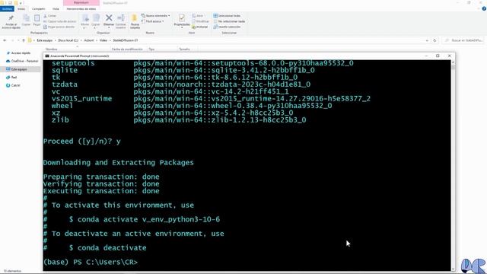Viewport: 487px width, 274px height.
Task: Click the scroll up arrow in Anaconda prompt
Action: pyautogui.click(x=454, y=62)
